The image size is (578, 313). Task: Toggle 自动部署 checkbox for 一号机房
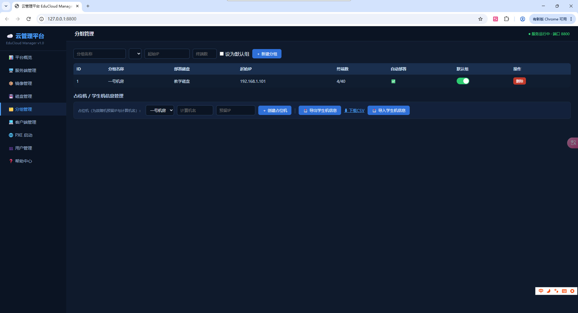point(393,81)
